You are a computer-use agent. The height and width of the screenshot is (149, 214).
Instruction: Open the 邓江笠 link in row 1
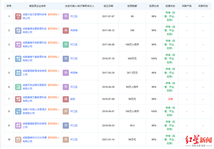[74, 16]
